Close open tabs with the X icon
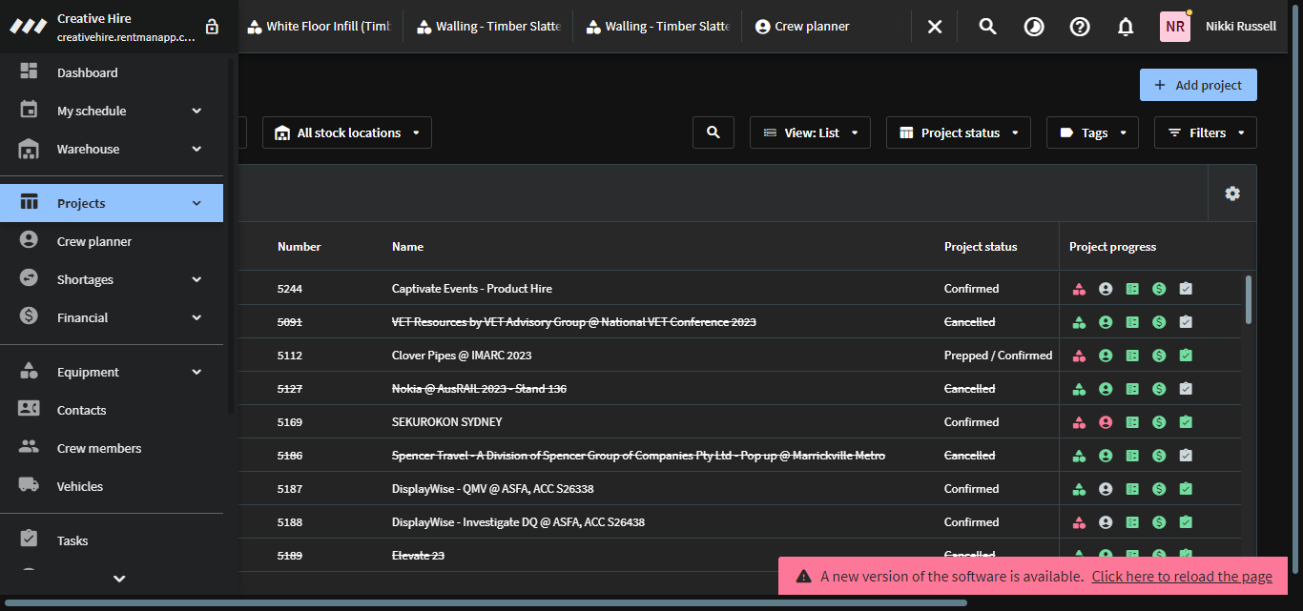1303x611 pixels. click(x=935, y=27)
